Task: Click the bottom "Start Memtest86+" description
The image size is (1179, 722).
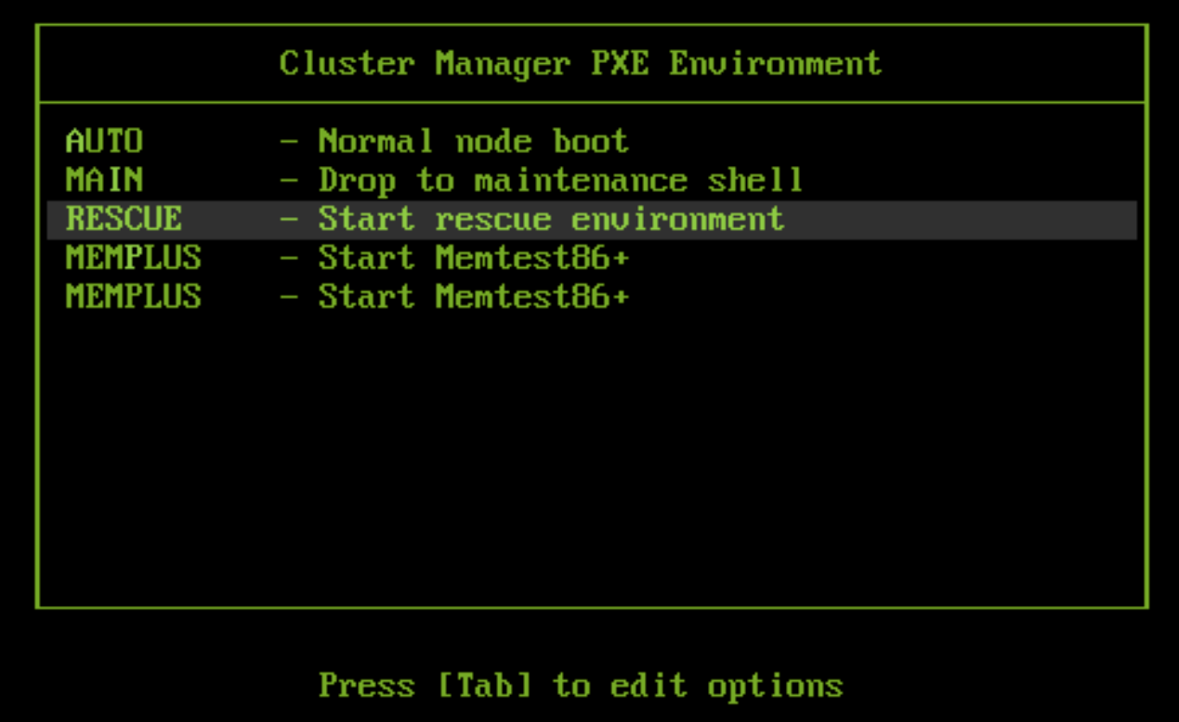Action: (x=473, y=297)
